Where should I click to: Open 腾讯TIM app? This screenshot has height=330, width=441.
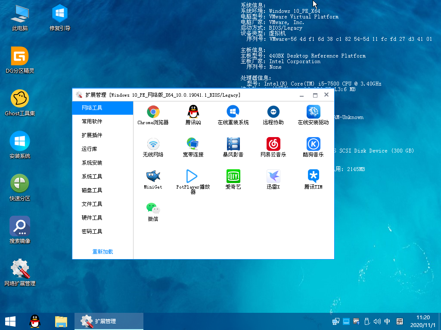tap(314, 180)
